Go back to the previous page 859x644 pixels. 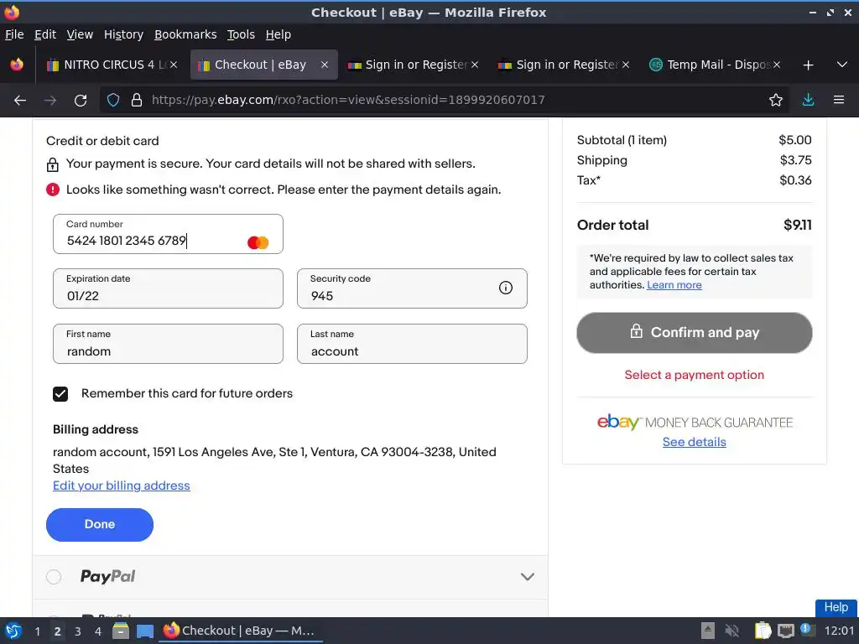20,101
